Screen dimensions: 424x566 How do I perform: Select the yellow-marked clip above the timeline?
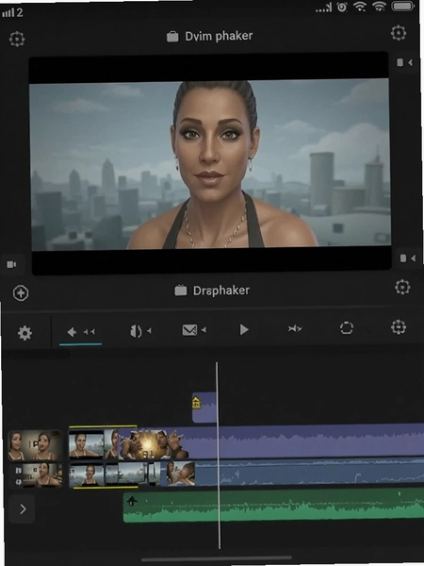(204, 408)
